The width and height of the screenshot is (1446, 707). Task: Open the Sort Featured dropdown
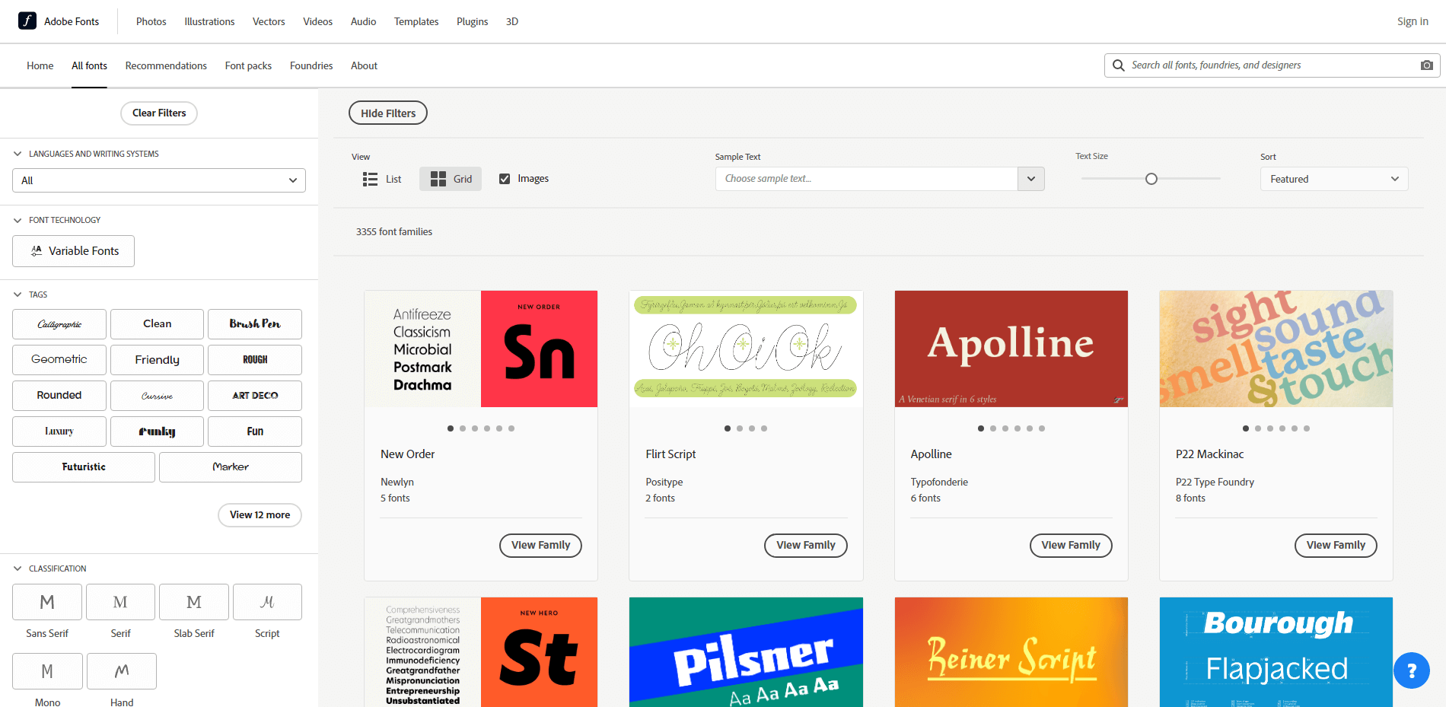1334,179
